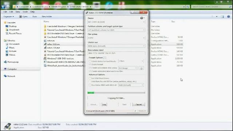Select the rufus.ini file icon

coord(45,40)
